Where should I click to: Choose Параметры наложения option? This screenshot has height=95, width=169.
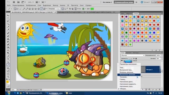(x=129, y=64)
